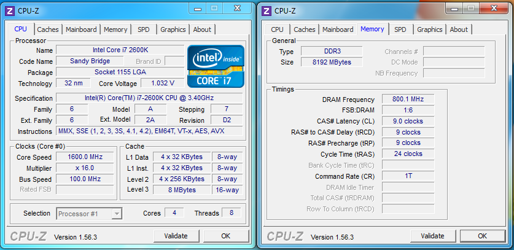Select the Memory tab in right window
Screen dimensions: 514x250
pyautogui.click(x=372, y=29)
